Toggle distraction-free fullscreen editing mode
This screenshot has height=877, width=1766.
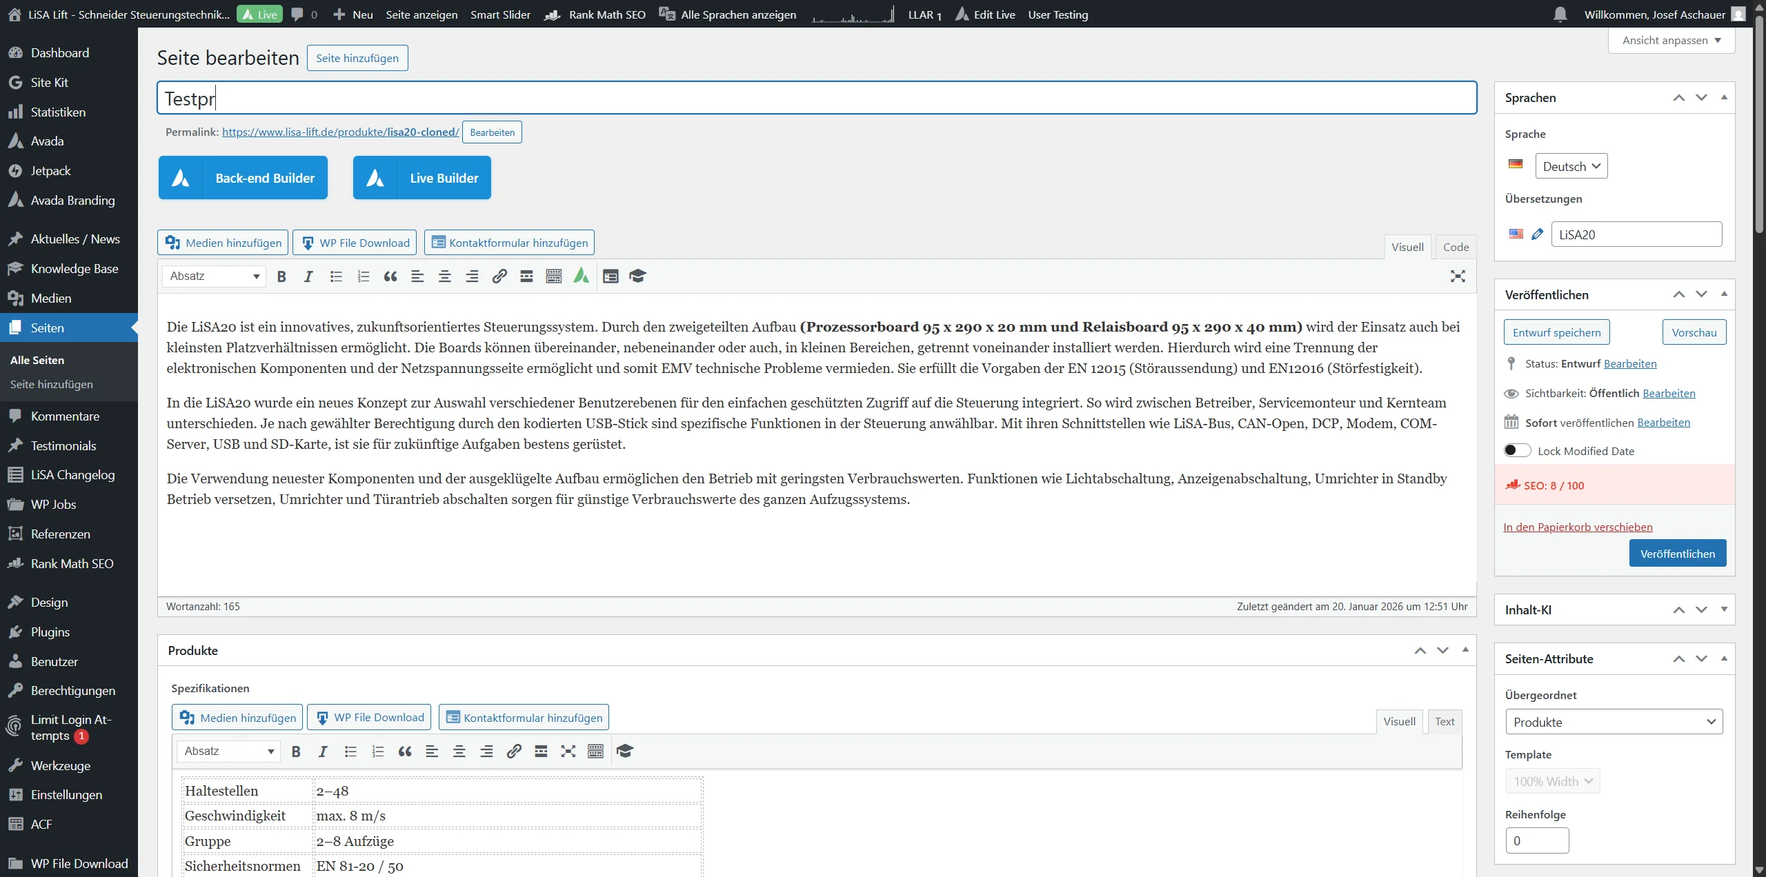[x=1458, y=276]
